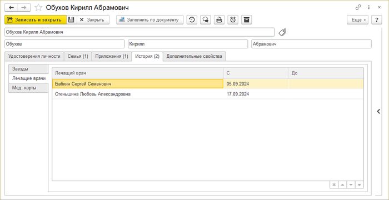Go forward with the right arrow button

tap(24, 7)
